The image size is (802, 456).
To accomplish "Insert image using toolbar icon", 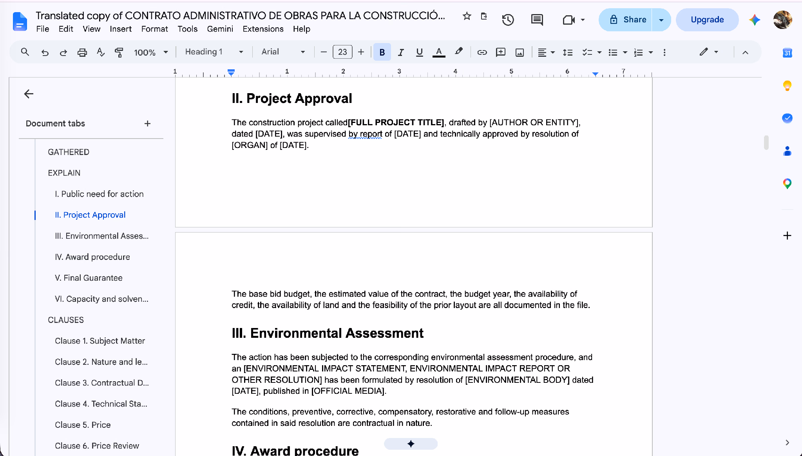I will point(520,52).
